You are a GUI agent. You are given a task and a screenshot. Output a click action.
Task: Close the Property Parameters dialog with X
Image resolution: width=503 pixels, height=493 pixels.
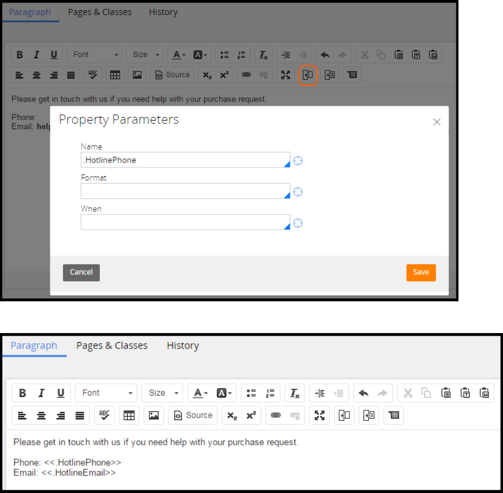click(x=436, y=122)
